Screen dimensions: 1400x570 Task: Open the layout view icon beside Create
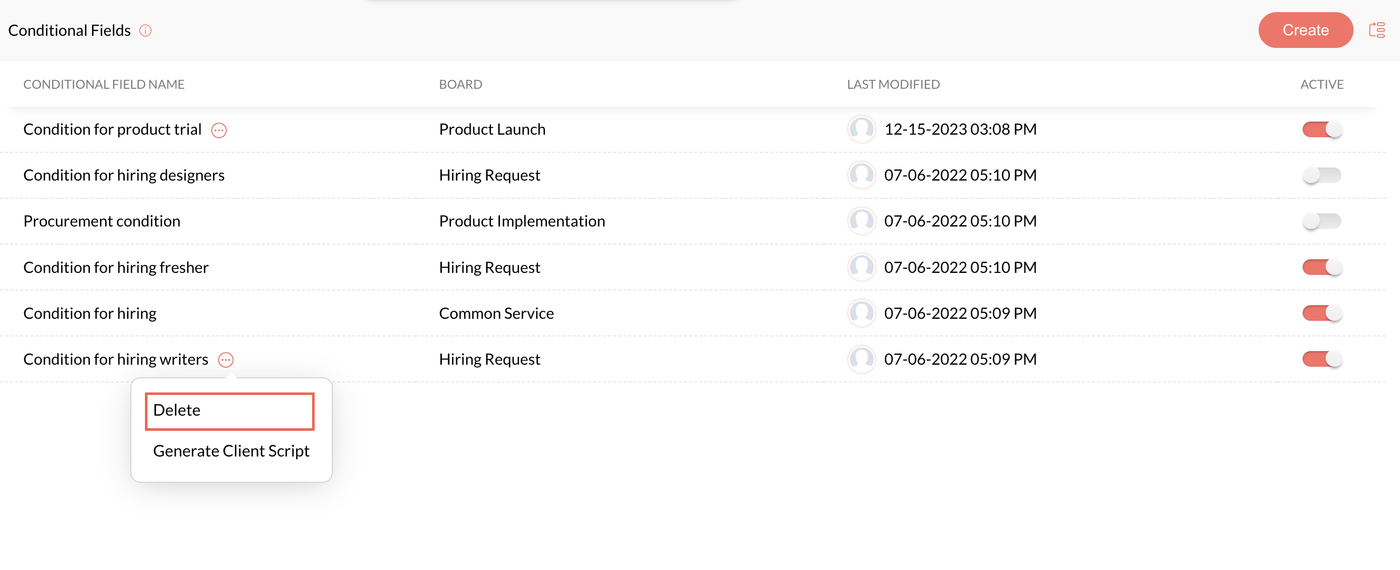coord(1376,30)
